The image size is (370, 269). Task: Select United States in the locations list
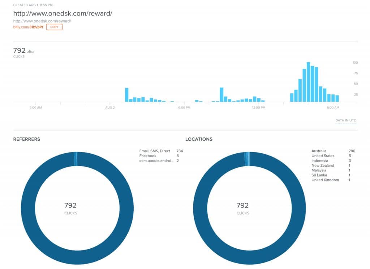click(x=323, y=156)
